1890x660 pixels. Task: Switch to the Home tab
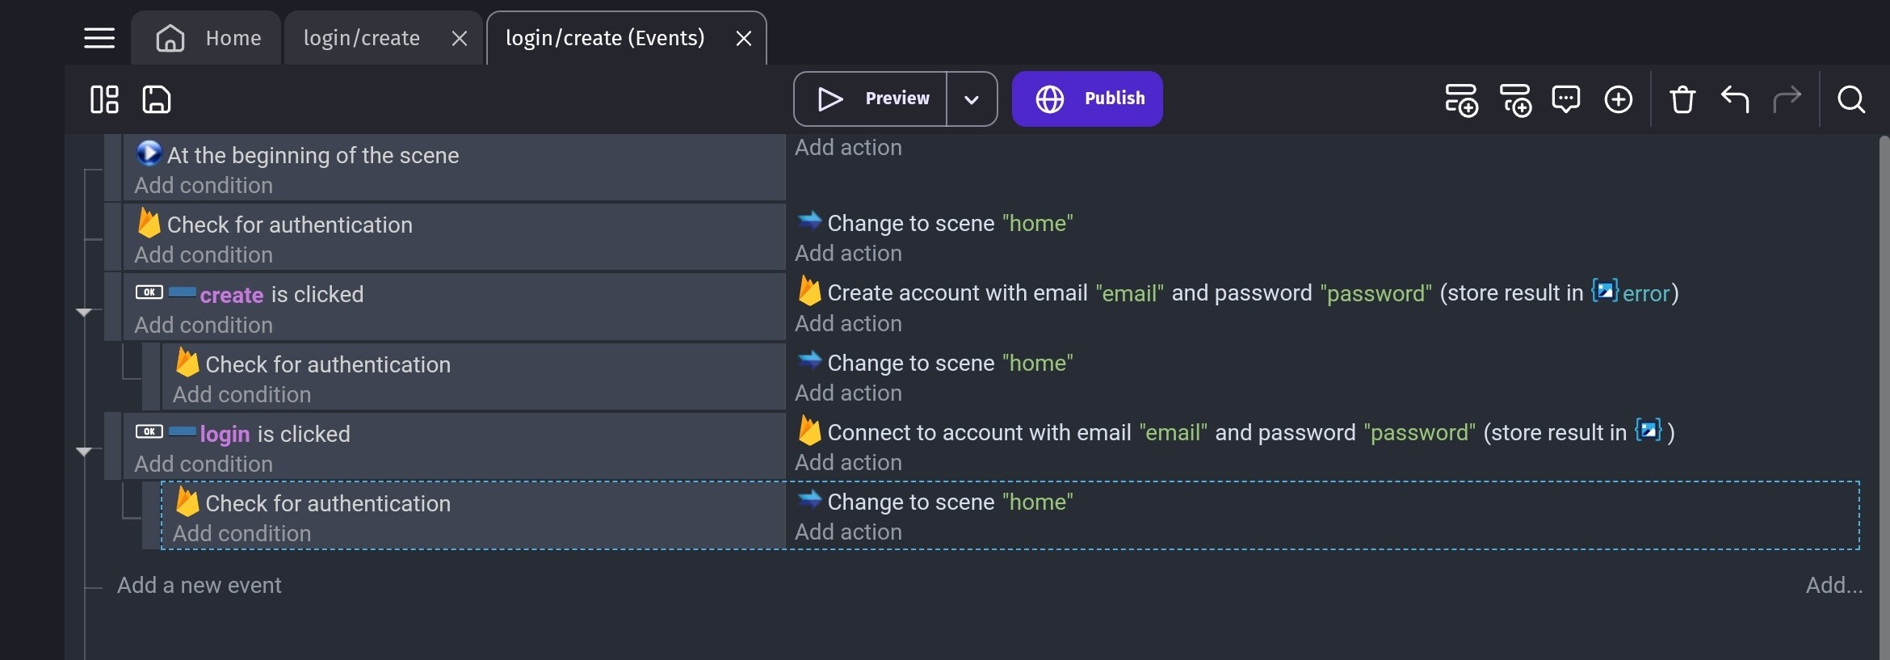tap(208, 38)
